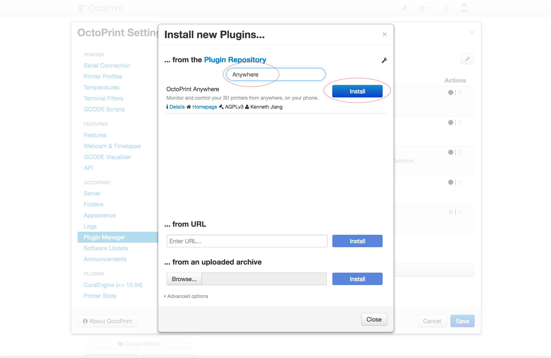The width and height of the screenshot is (551, 358).
Task: Open CuraEngine (<= 15.04) plugin settings
Action: pyautogui.click(x=113, y=285)
